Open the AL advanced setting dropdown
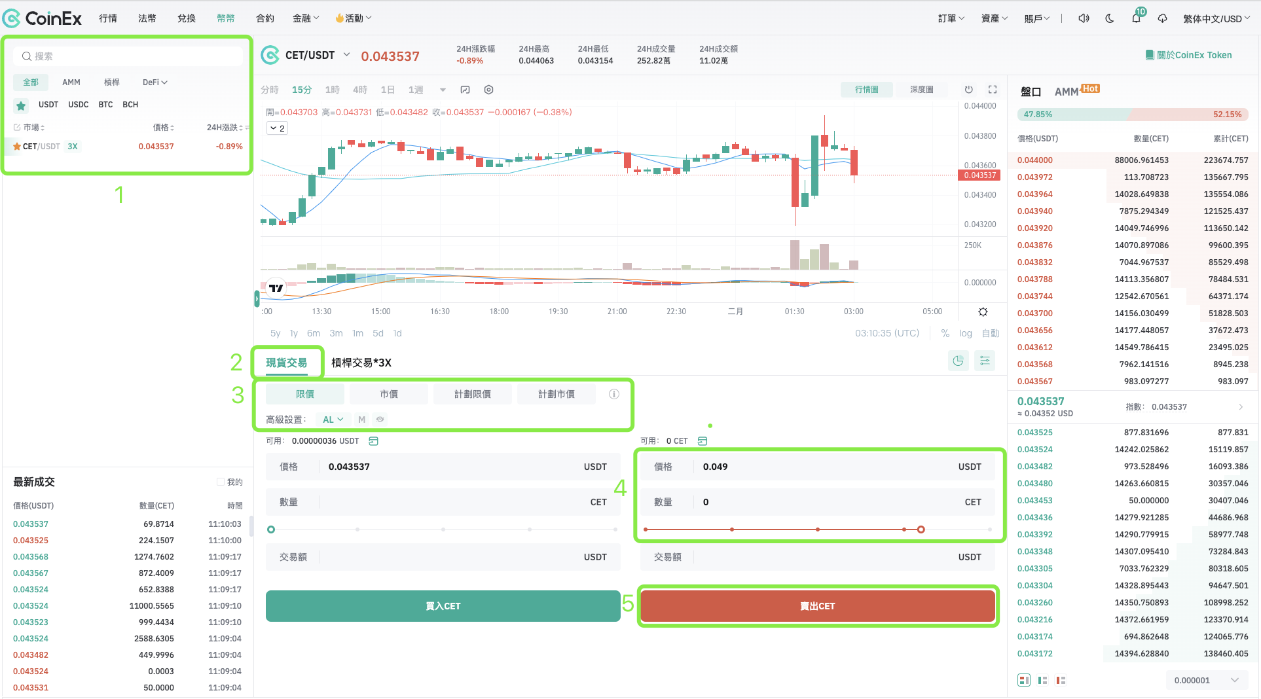The image size is (1261, 699). click(333, 420)
